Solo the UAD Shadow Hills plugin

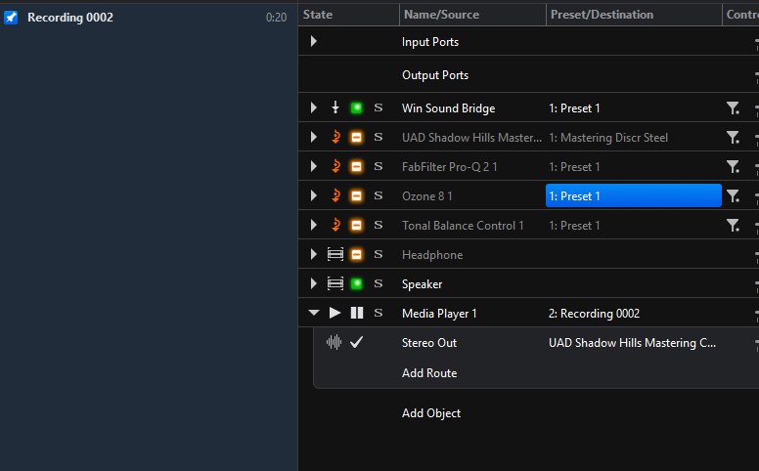(379, 138)
